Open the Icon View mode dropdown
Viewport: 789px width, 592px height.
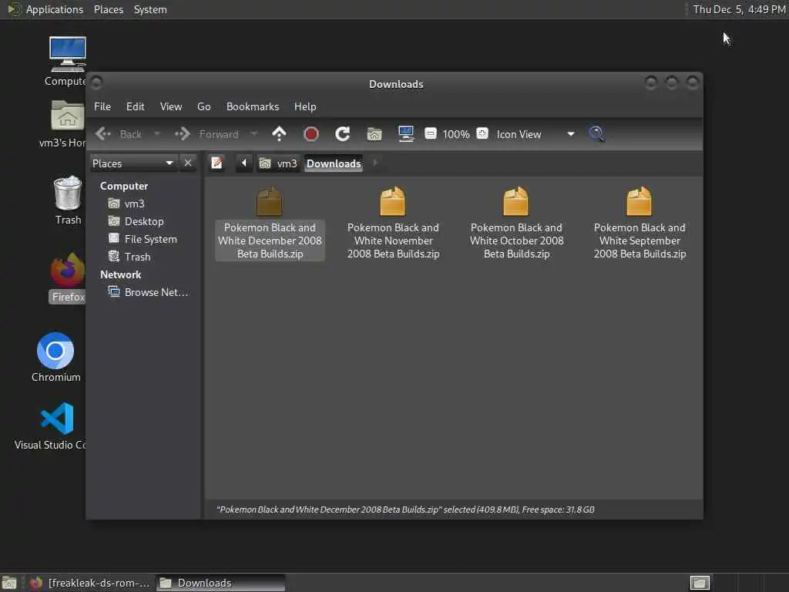pos(536,134)
